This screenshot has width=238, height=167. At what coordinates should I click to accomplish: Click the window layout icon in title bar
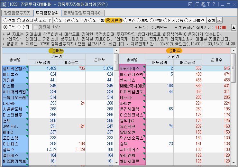[190, 4]
